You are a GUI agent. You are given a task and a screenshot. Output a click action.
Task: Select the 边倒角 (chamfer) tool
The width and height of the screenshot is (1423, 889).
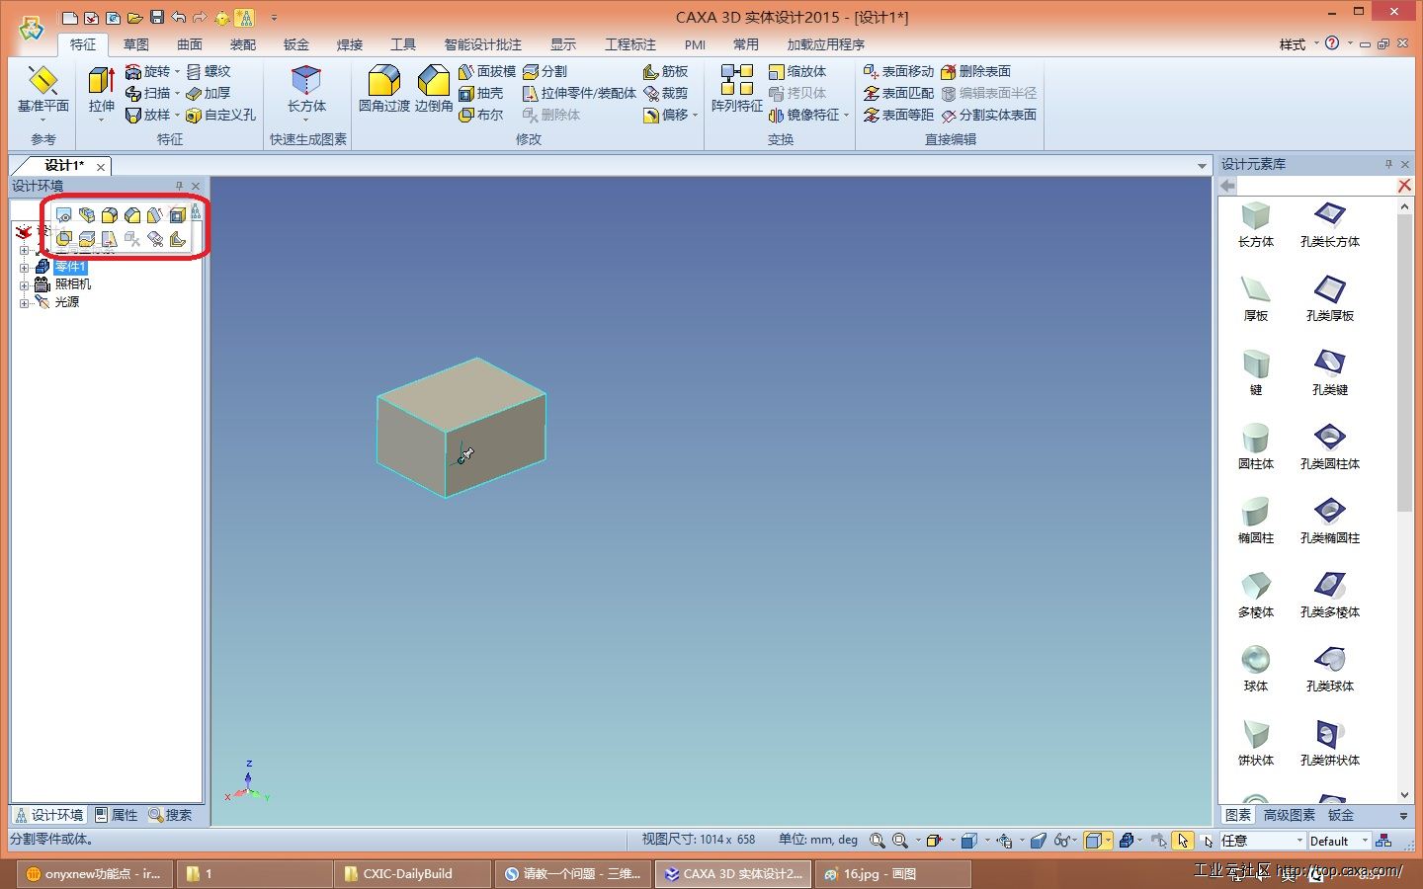point(433,89)
